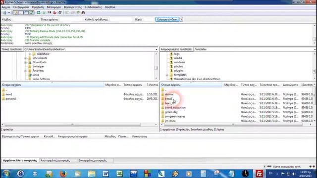Select the plugins folder in remote tree
317x178 pixels.
[179, 71]
